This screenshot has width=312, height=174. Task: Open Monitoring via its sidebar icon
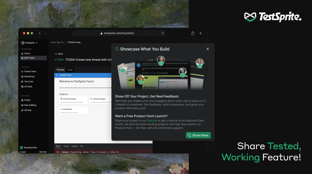(x=22, y=77)
